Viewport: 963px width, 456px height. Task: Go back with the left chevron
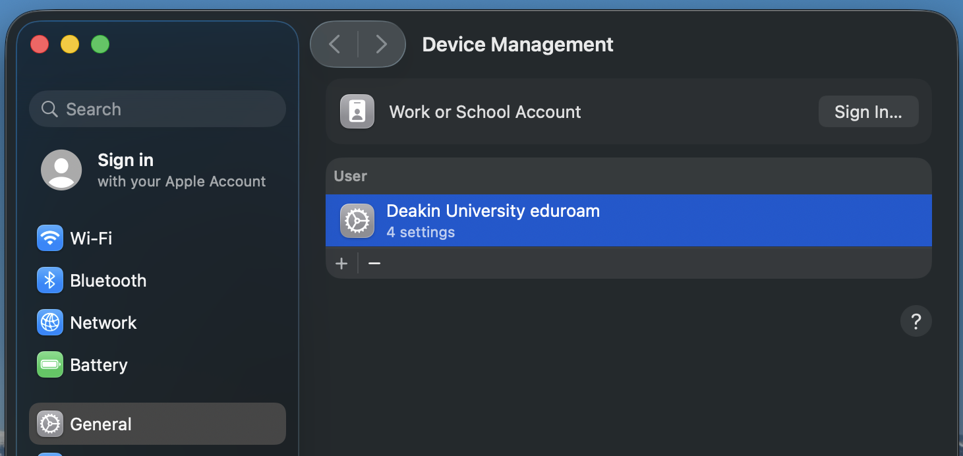click(335, 44)
